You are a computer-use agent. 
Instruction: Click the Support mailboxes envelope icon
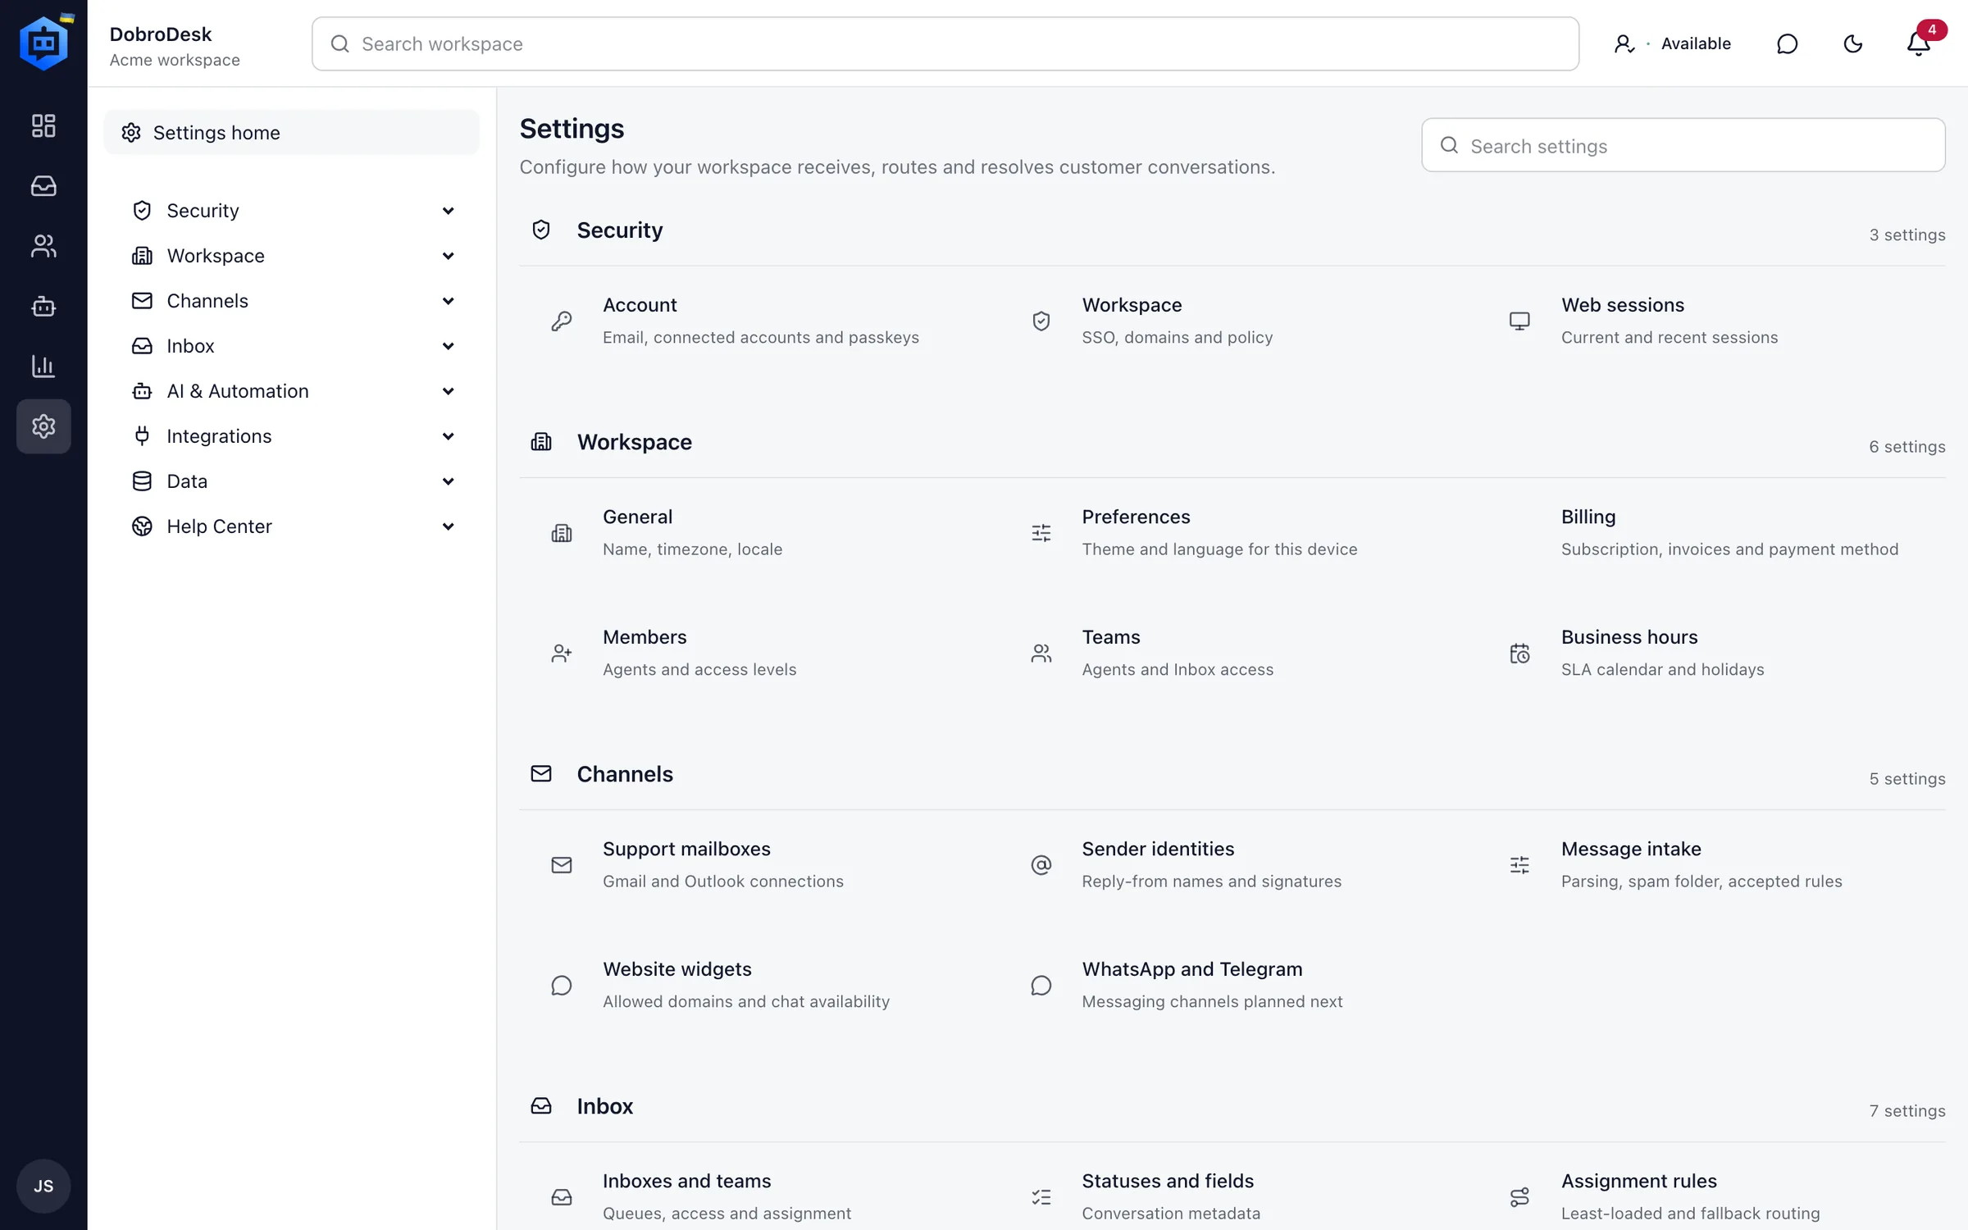[x=562, y=865]
